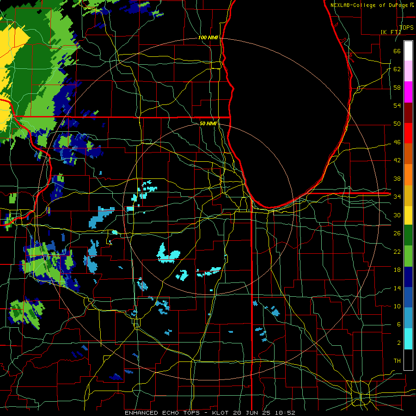Click the light blue 6-10 kft swatch

point(408,318)
